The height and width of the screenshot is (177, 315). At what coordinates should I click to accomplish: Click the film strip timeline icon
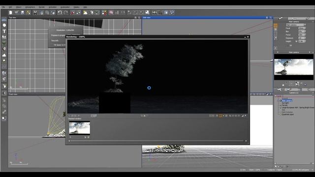tap(154, 13)
